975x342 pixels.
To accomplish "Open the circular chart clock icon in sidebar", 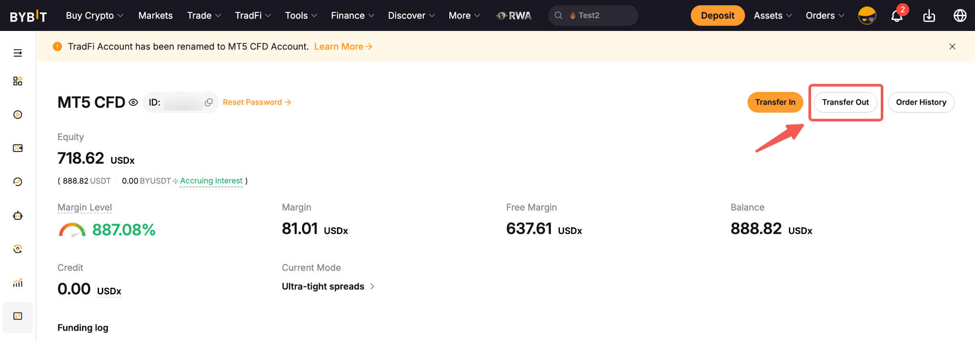I will (x=18, y=182).
